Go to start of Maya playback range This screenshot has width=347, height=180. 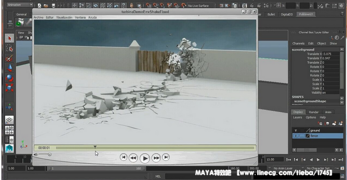coord(289,160)
